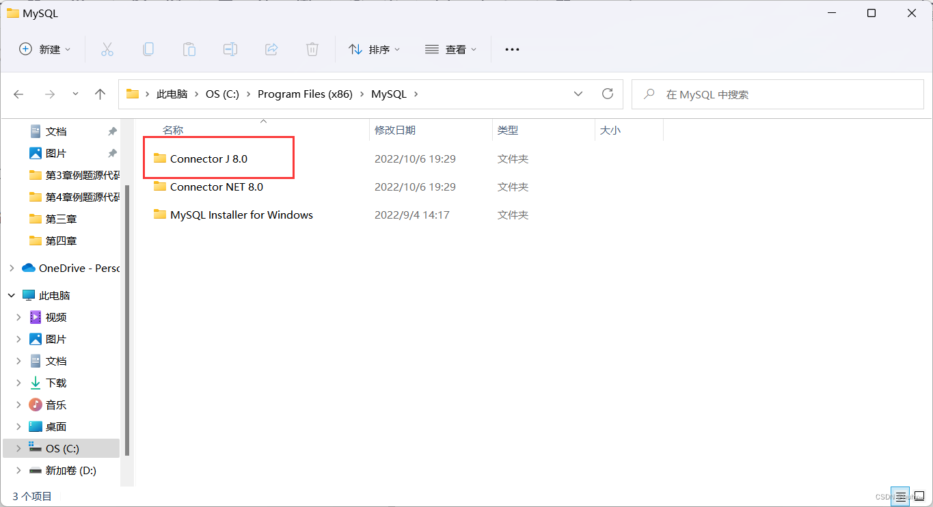Click the MySQL Installer for Windows folder icon

160,215
